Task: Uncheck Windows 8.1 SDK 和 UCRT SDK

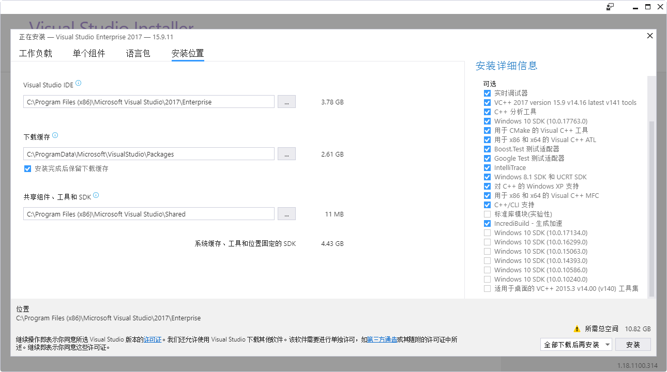Action: click(x=487, y=177)
